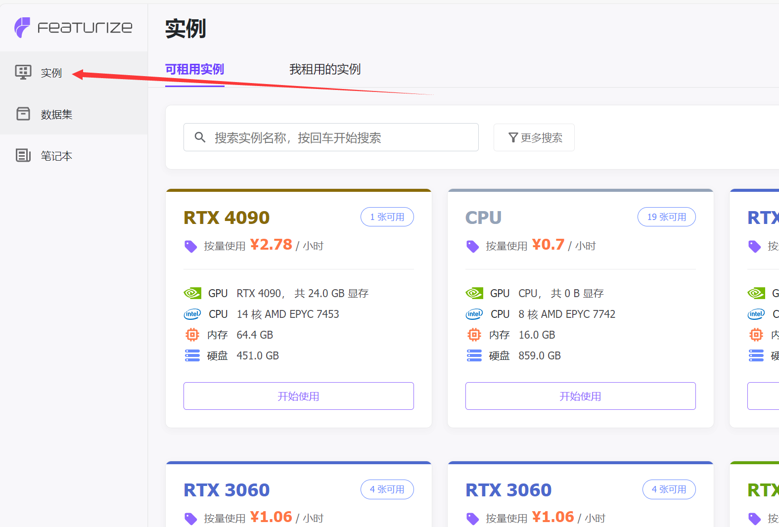Click the ¥1.06 price on first RTX 3060 card

pyautogui.click(x=271, y=517)
